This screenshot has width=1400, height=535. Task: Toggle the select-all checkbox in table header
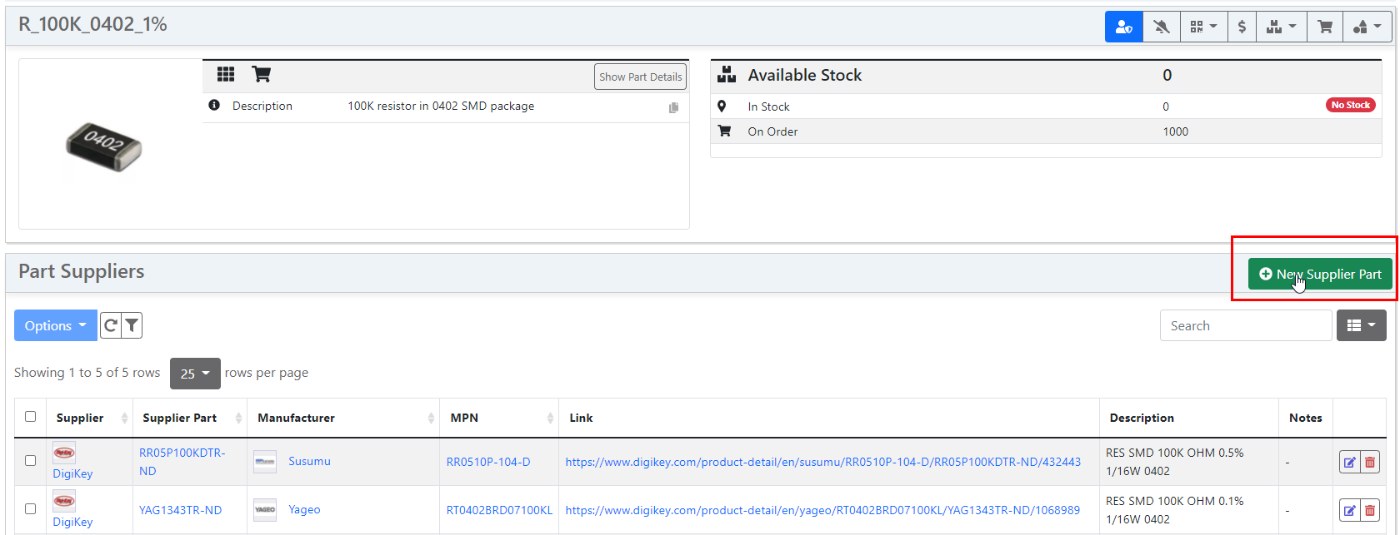point(31,417)
